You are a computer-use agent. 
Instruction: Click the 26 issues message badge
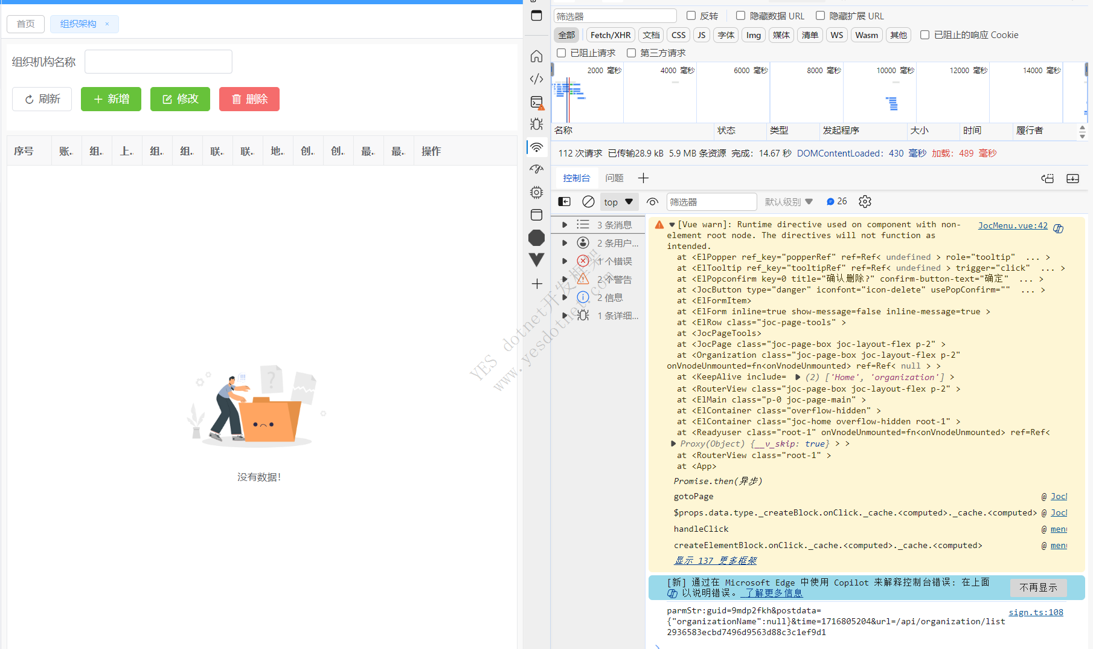pos(837,201)
